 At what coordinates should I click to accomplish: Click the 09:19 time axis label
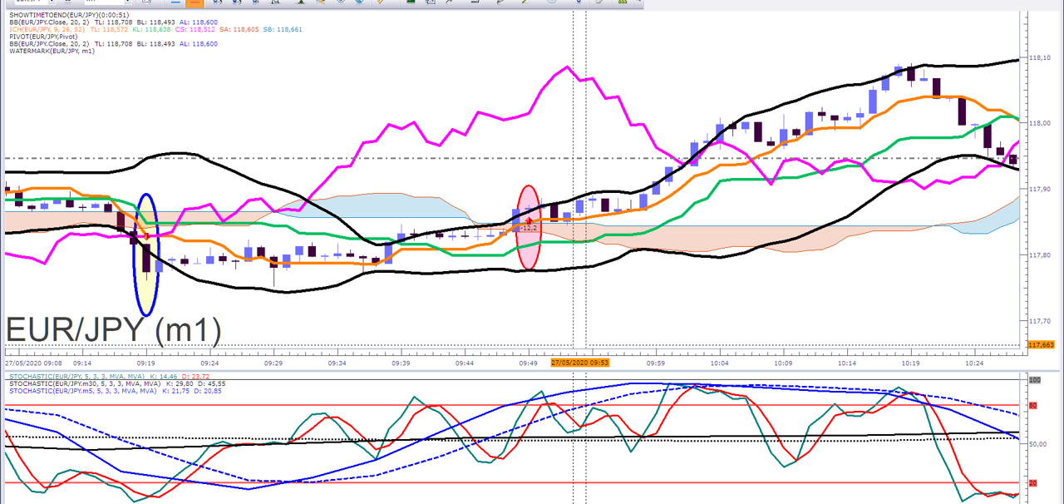[145, 363]
